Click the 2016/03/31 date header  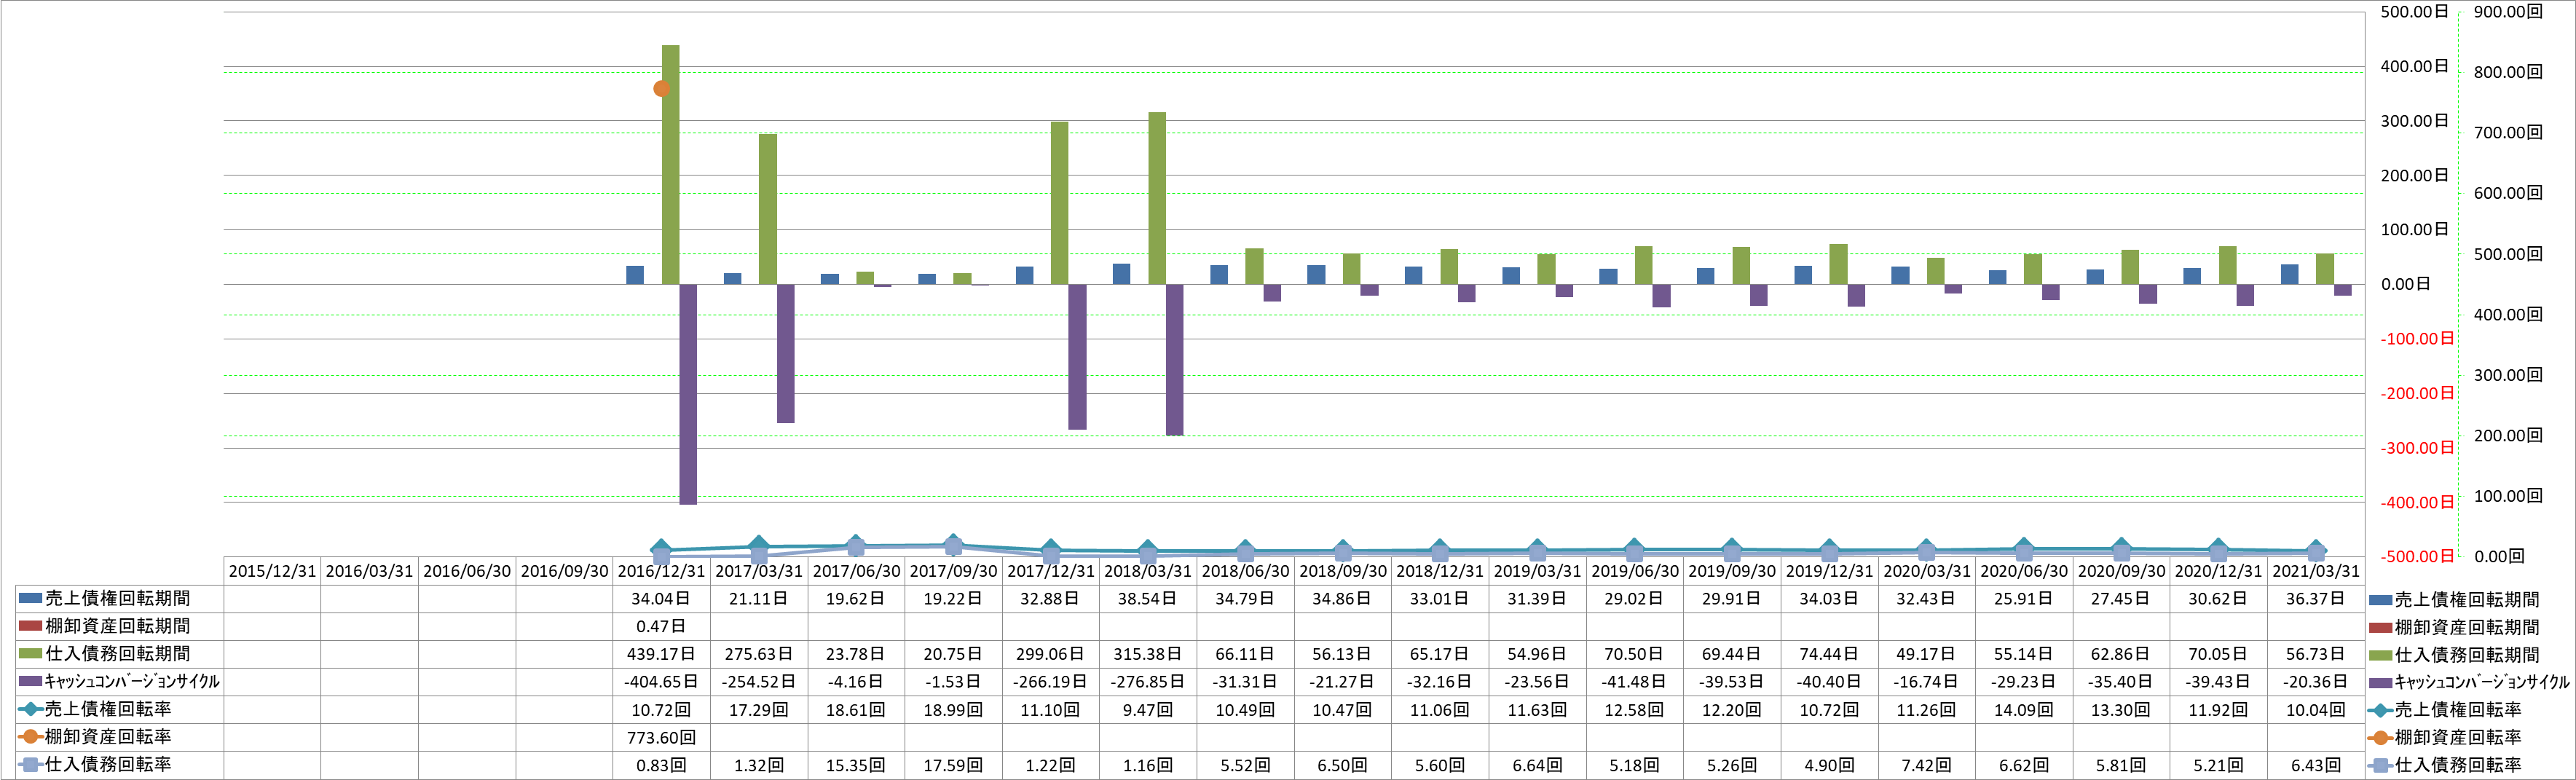tap(369, 571)
